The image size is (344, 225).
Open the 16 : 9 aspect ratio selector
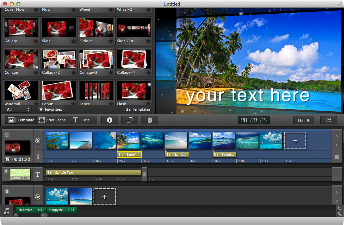303,120
